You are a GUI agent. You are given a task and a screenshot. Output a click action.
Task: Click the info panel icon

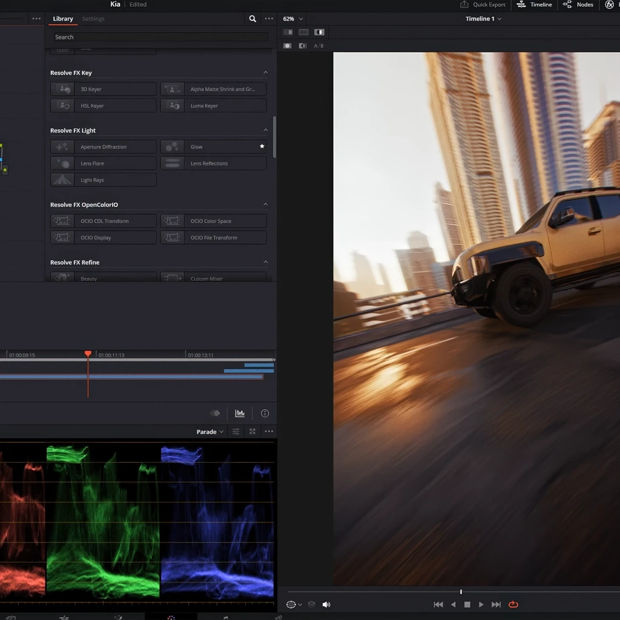[265, 414]
